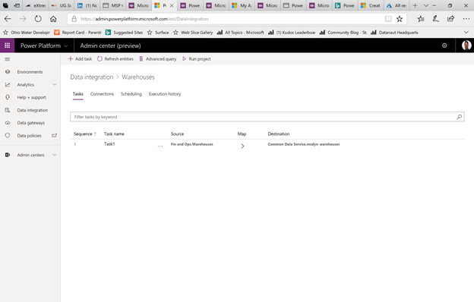
Task: Open Web Slice Gallery bookmark
Action: 193,33
